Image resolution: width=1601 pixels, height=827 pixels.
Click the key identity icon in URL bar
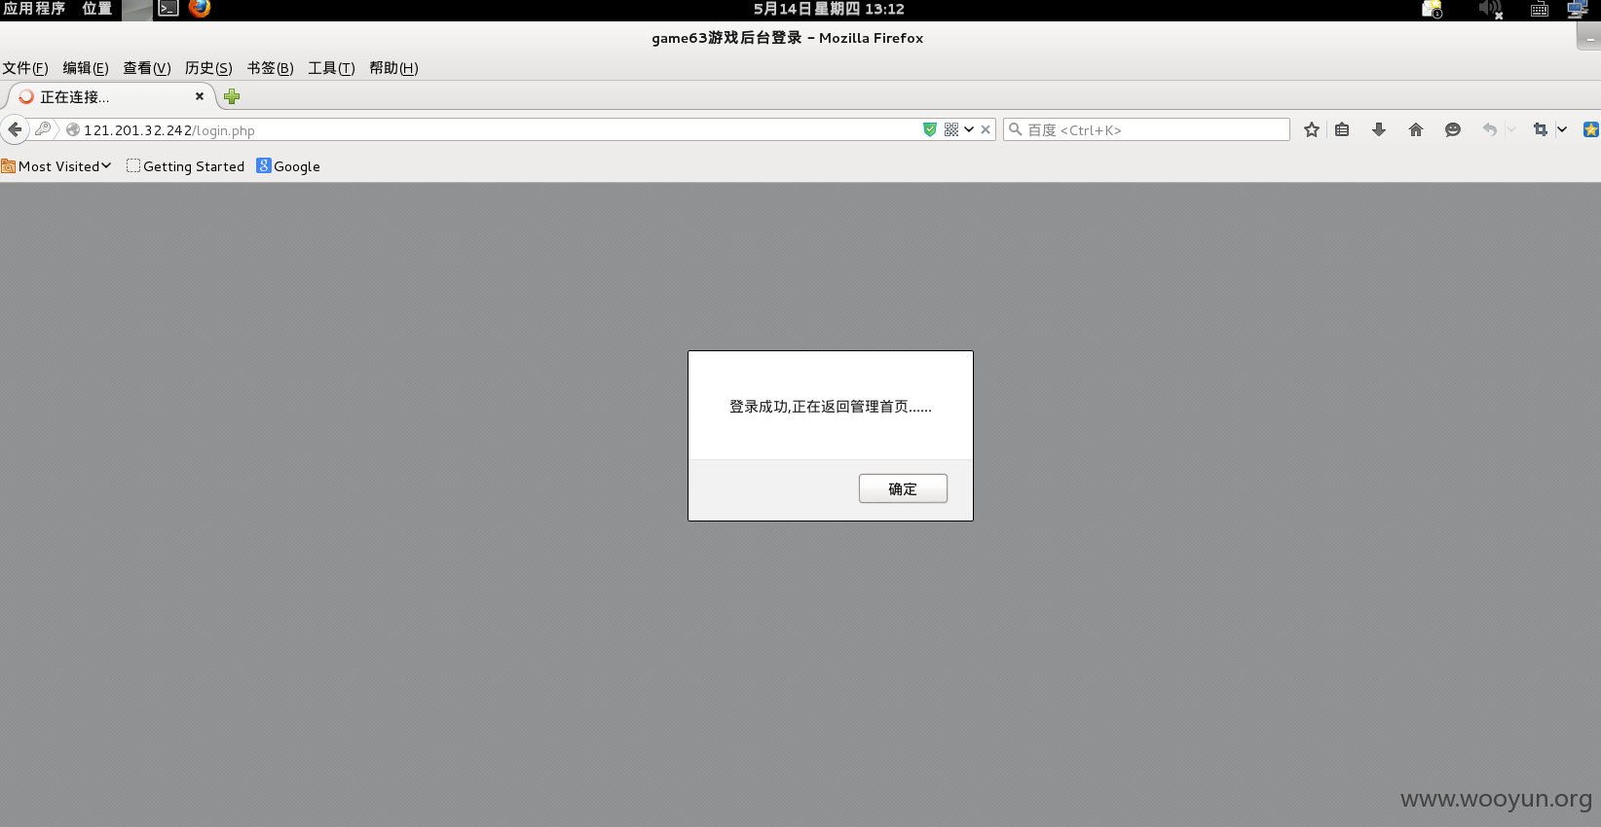43,129
